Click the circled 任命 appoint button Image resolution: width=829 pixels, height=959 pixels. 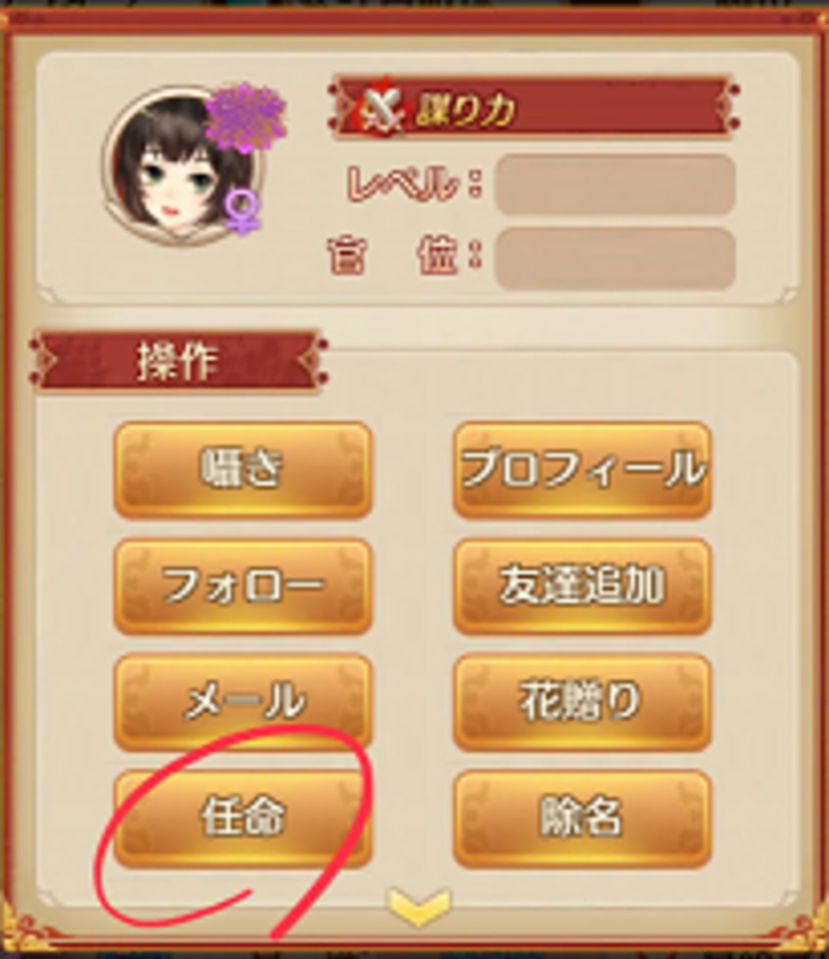[242, 818]
